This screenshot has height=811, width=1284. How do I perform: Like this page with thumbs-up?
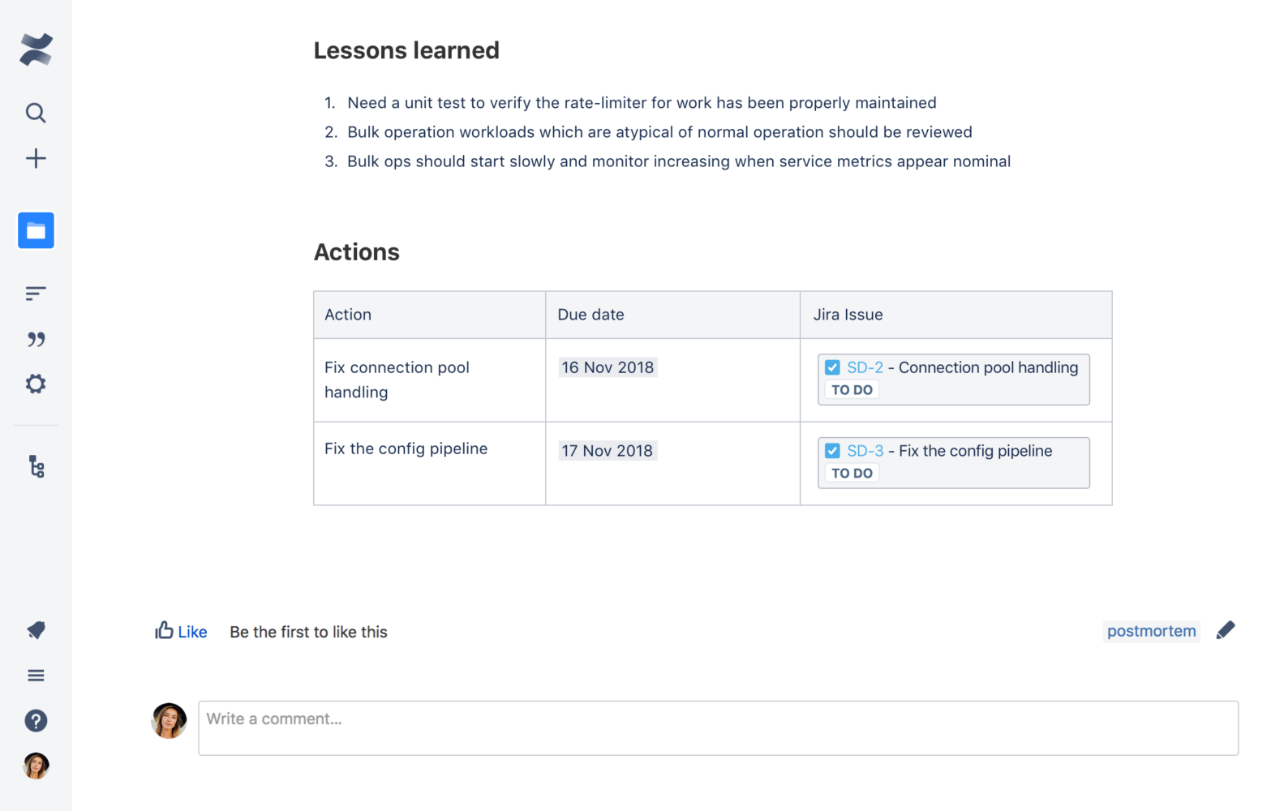pos(181,631)
